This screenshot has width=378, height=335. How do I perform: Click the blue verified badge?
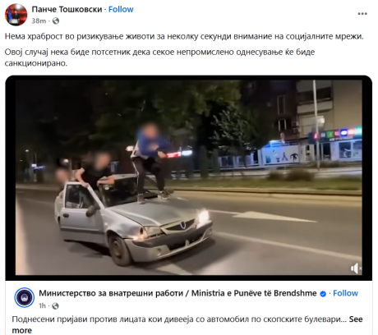point(323,294)
